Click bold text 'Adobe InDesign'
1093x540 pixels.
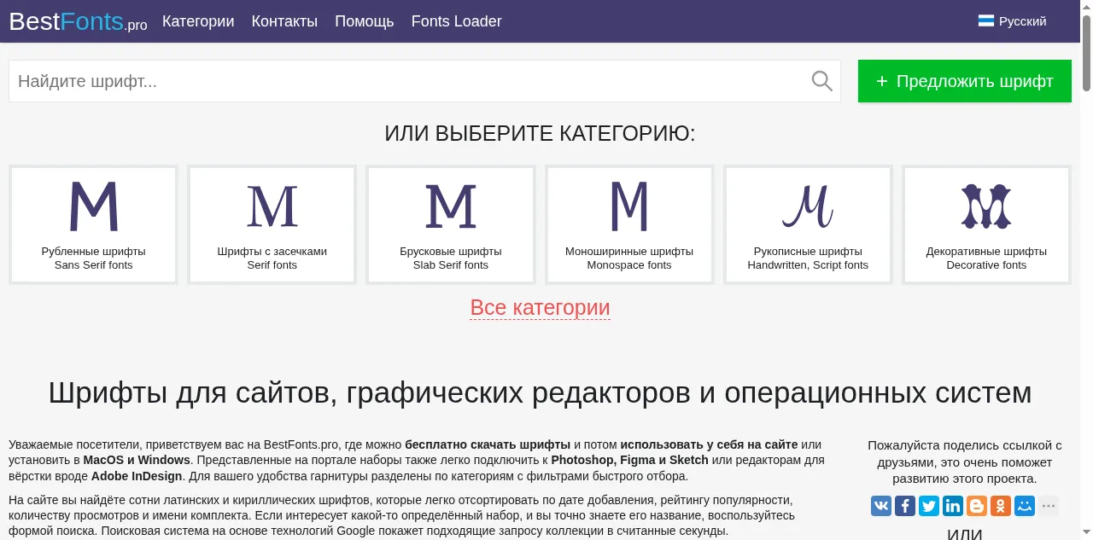point(137,476)
